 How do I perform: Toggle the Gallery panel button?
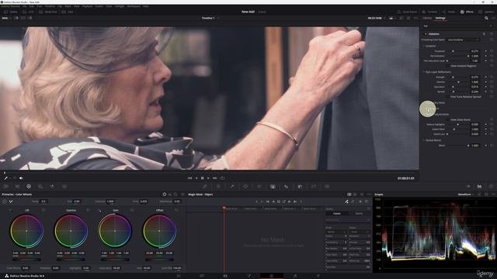[x=11, y=12]
